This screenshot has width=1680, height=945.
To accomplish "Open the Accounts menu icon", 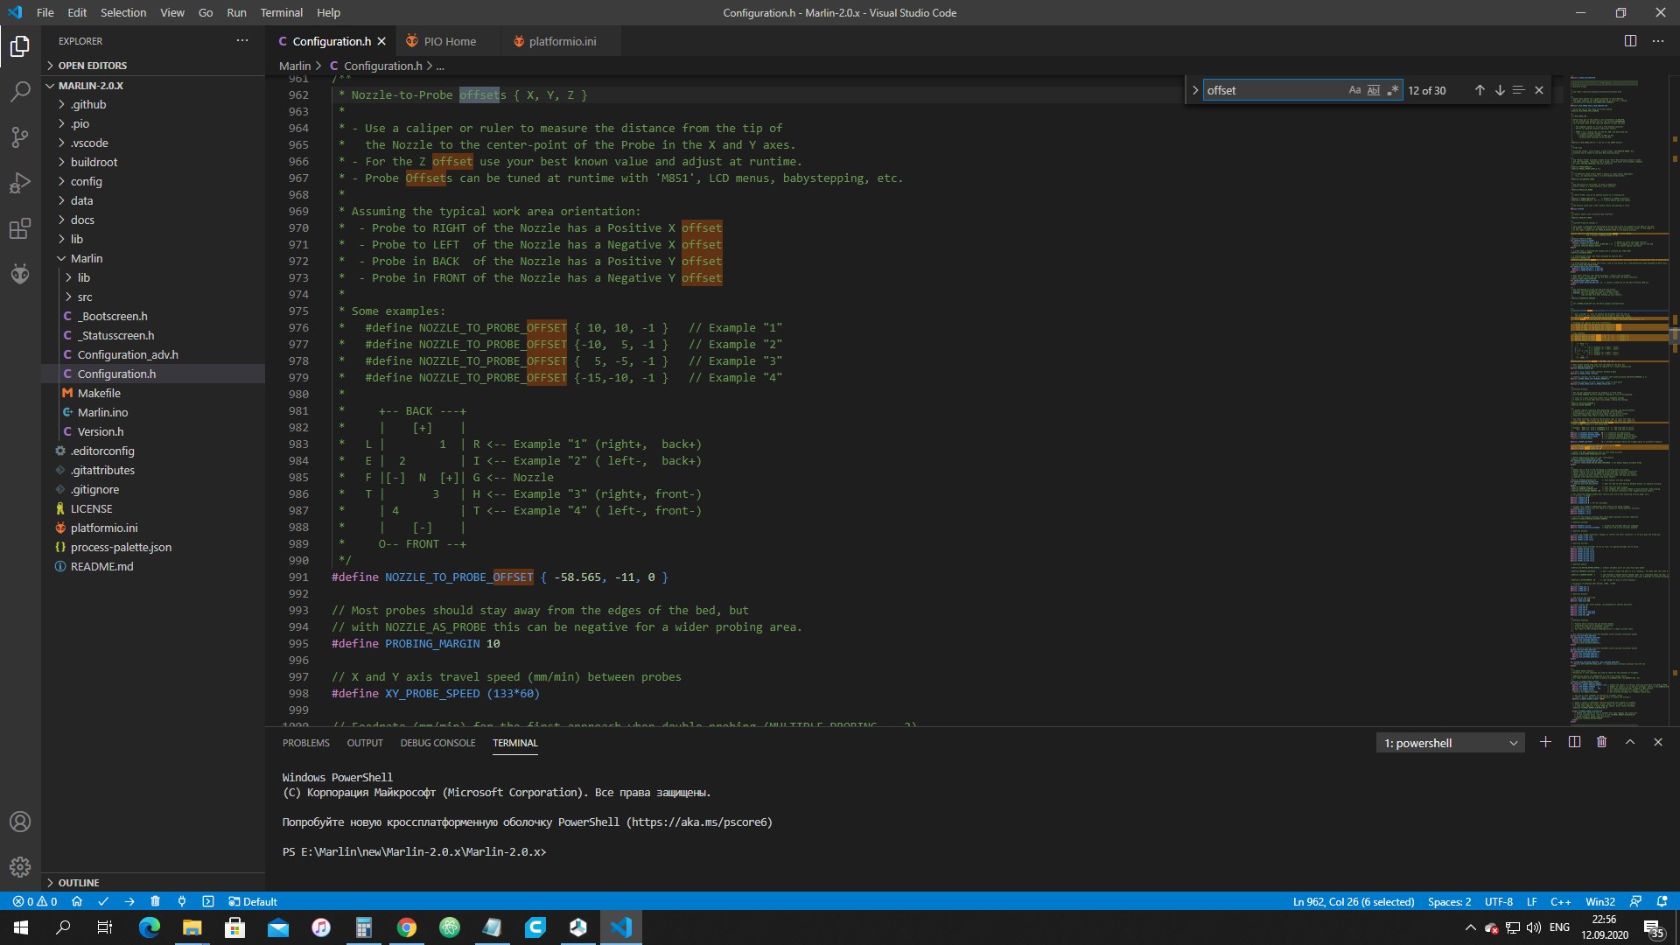I will click(20, 822).
